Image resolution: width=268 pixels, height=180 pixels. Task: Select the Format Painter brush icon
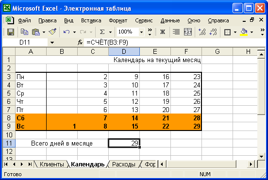[52, 32]
